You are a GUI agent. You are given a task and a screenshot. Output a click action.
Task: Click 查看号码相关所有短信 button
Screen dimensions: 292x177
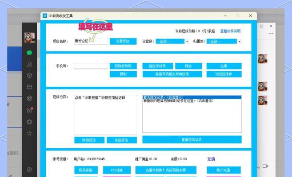coord(172,74)
